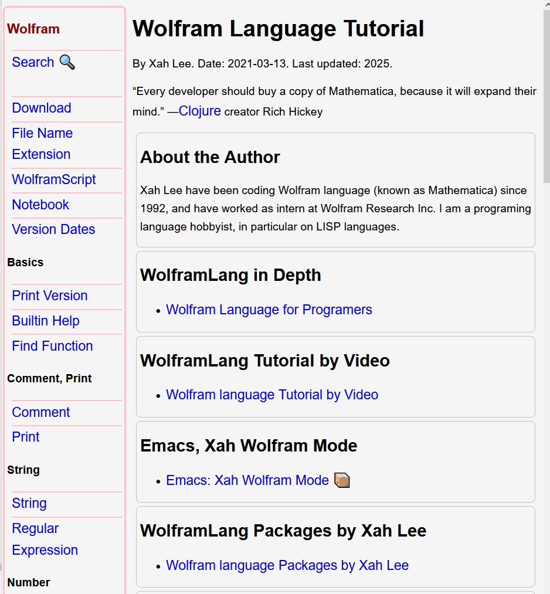Viewport: 550px width, 594px height.
Task: Open the Notebook sidebar link
Action: point(40,205)
